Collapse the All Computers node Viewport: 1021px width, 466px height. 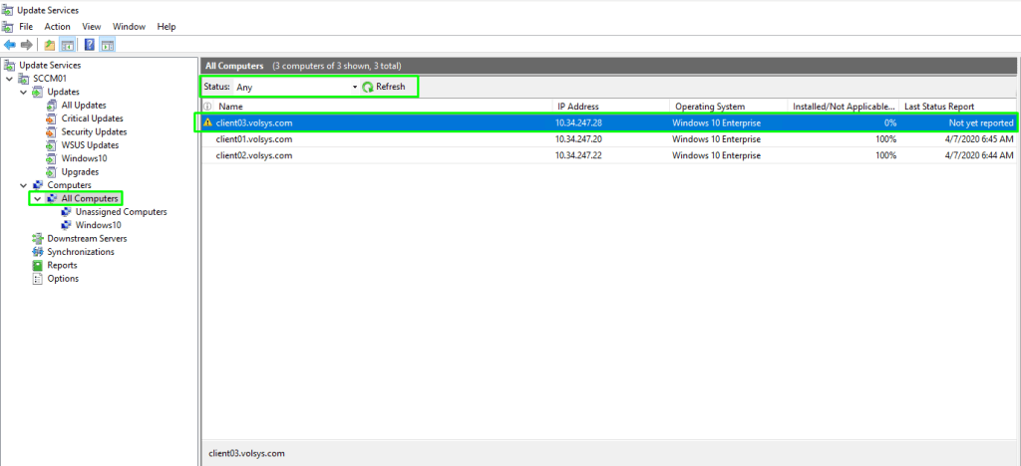38,198
